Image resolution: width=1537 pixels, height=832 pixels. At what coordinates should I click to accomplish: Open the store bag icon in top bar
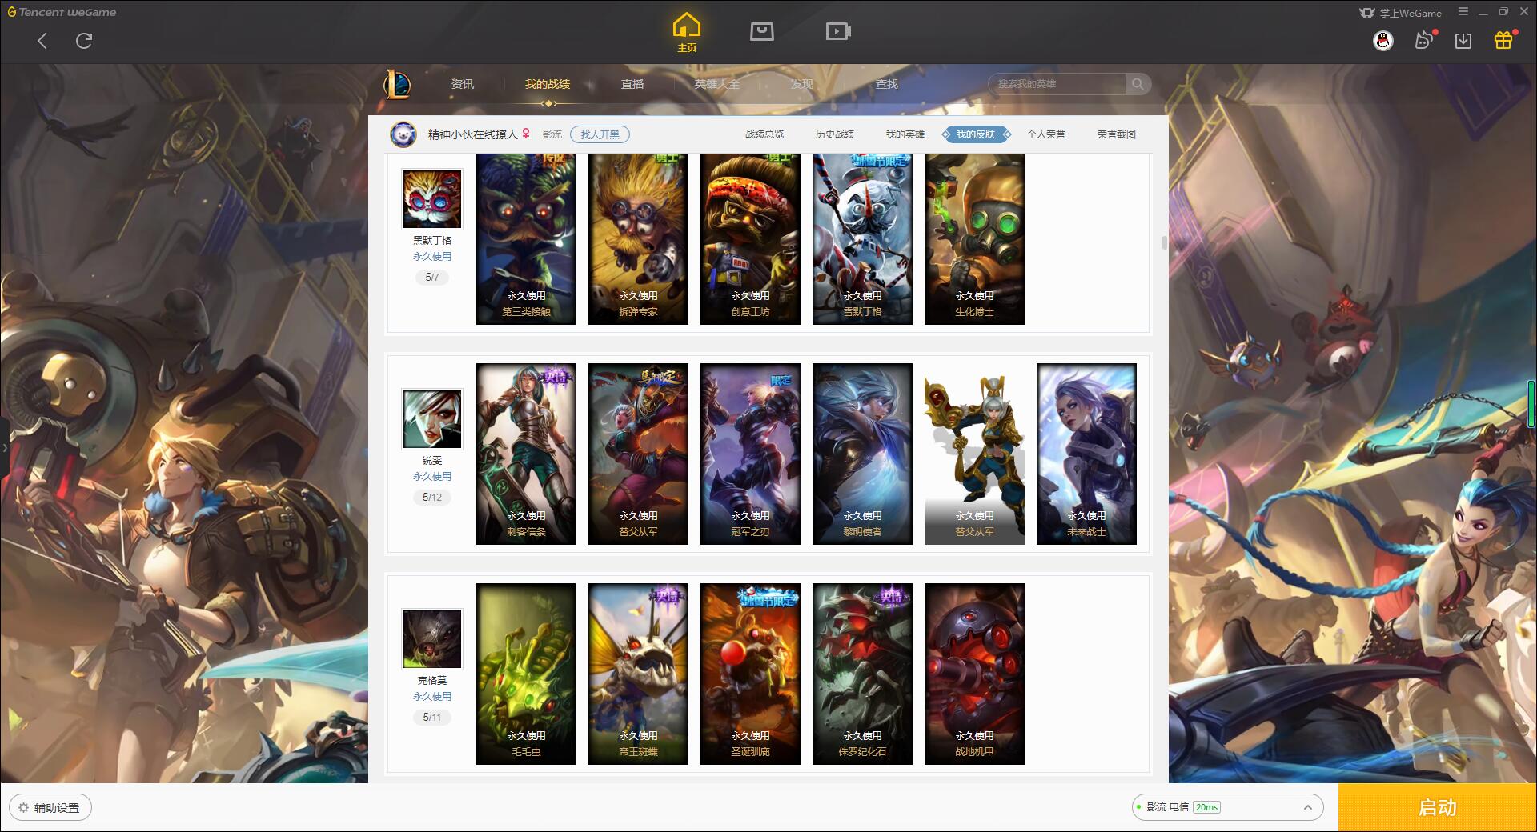coord(761,31)
